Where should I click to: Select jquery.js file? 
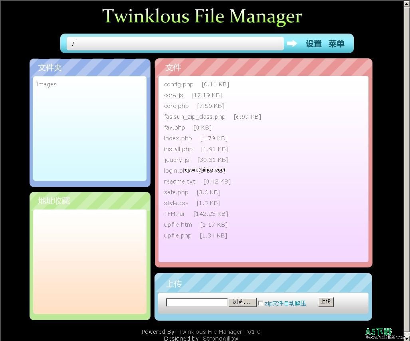coord(176,160)
